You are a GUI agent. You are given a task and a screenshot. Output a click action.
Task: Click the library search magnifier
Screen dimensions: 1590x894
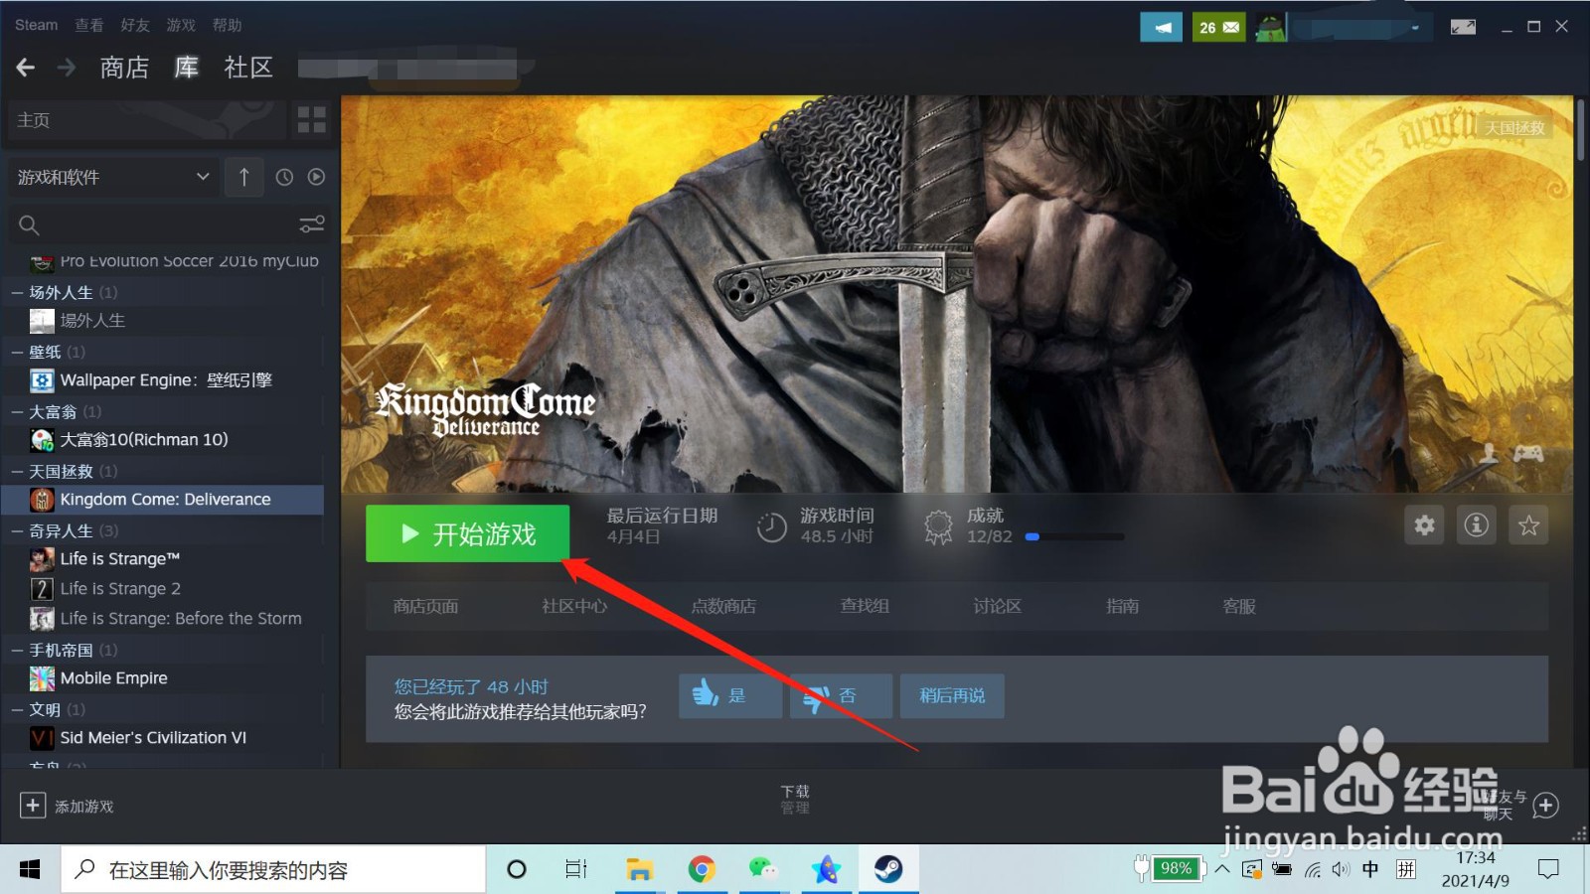point(29,225)
